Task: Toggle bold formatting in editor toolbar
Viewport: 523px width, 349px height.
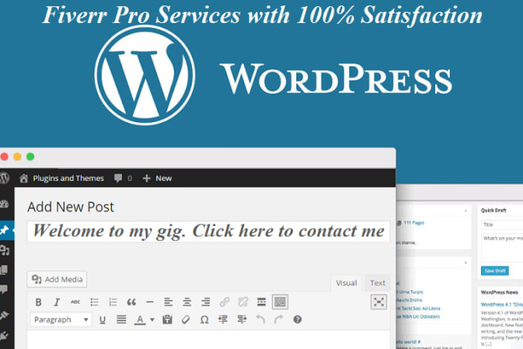Action: point(38,302)
